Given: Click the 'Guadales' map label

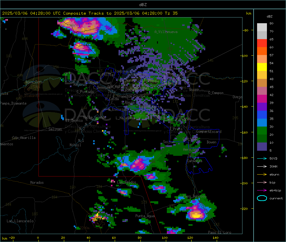Looking at the screenshot, I should tap(169, 68).
